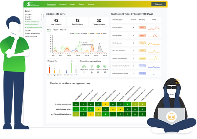Viewport: 197px width, 139px height.
Task: Open the Iaadmin threat actors case
Action: [x=31, y=25]
